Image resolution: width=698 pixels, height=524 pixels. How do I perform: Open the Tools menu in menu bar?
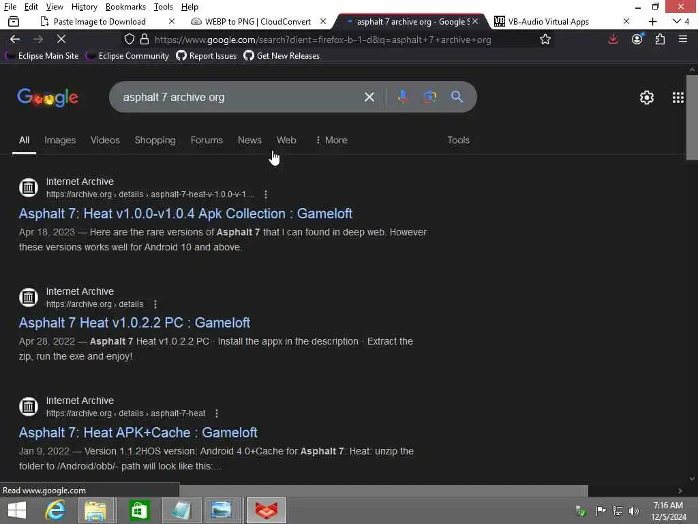(x=164, y=7)
